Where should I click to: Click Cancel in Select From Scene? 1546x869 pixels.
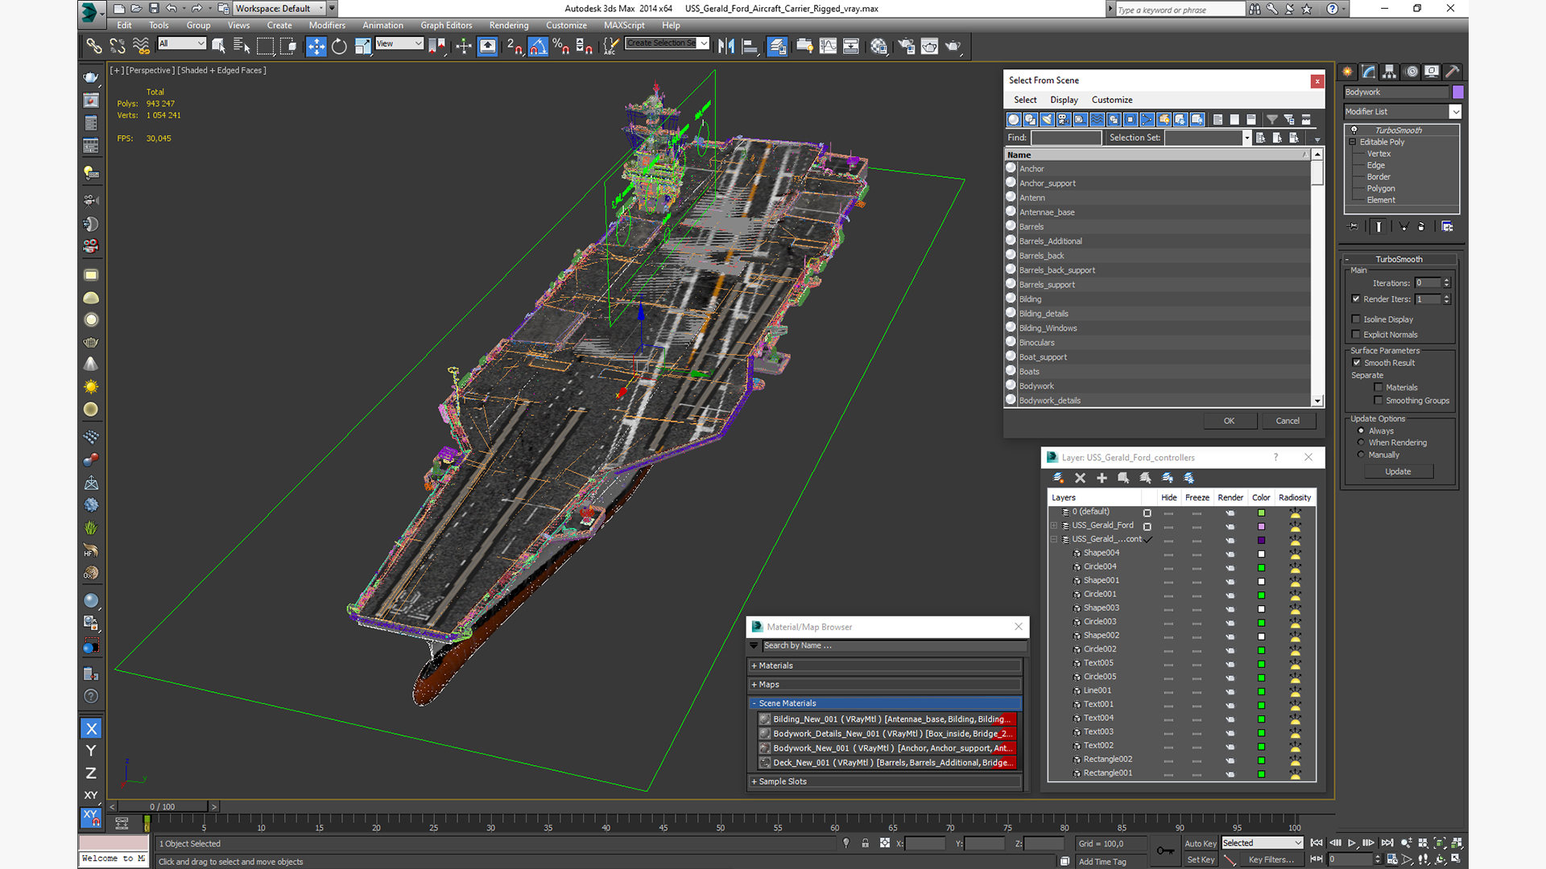1288,421
